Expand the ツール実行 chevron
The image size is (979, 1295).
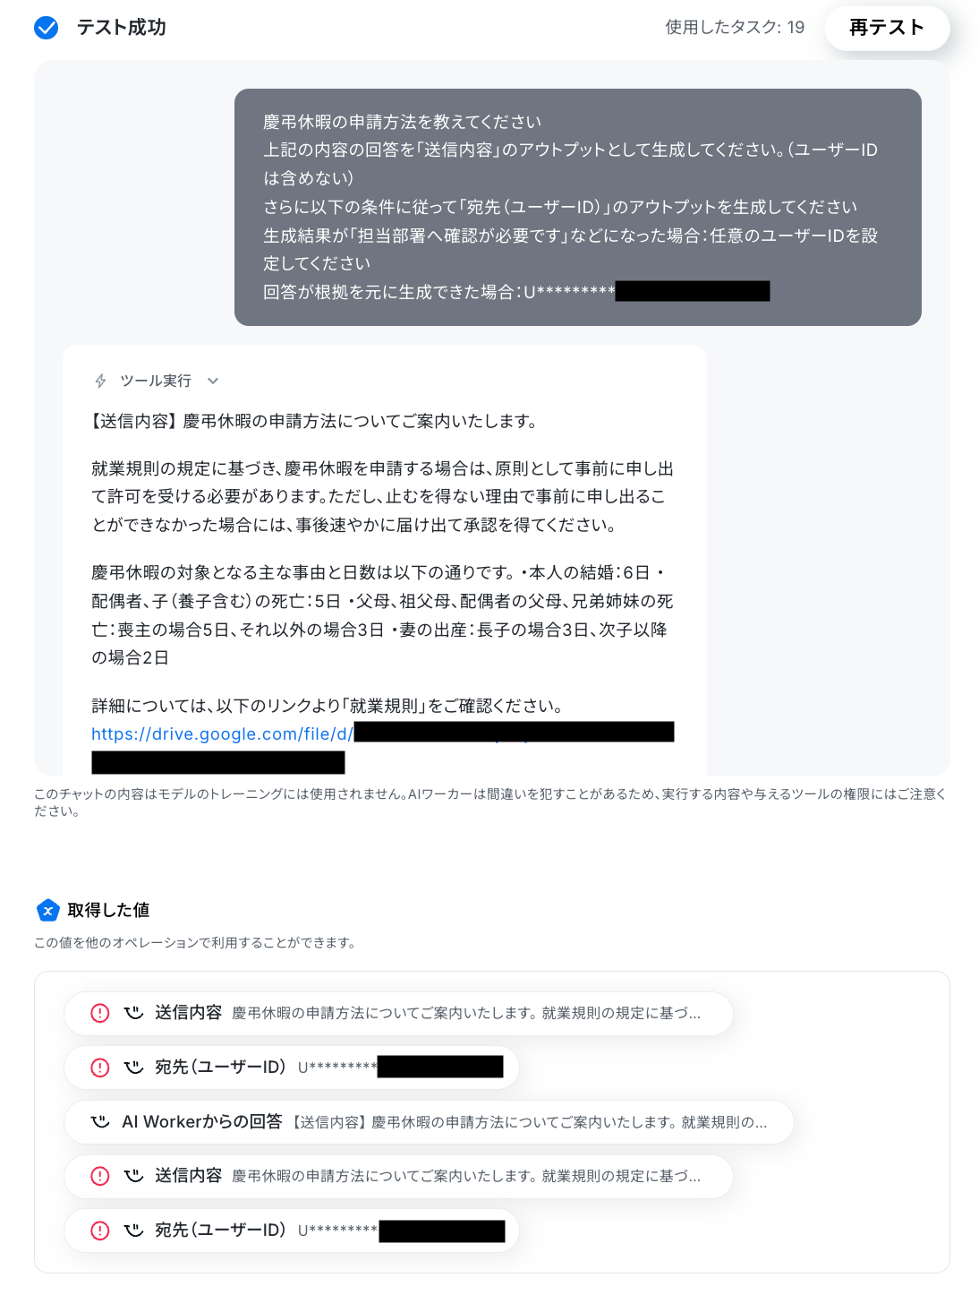(x=213, y=381)
